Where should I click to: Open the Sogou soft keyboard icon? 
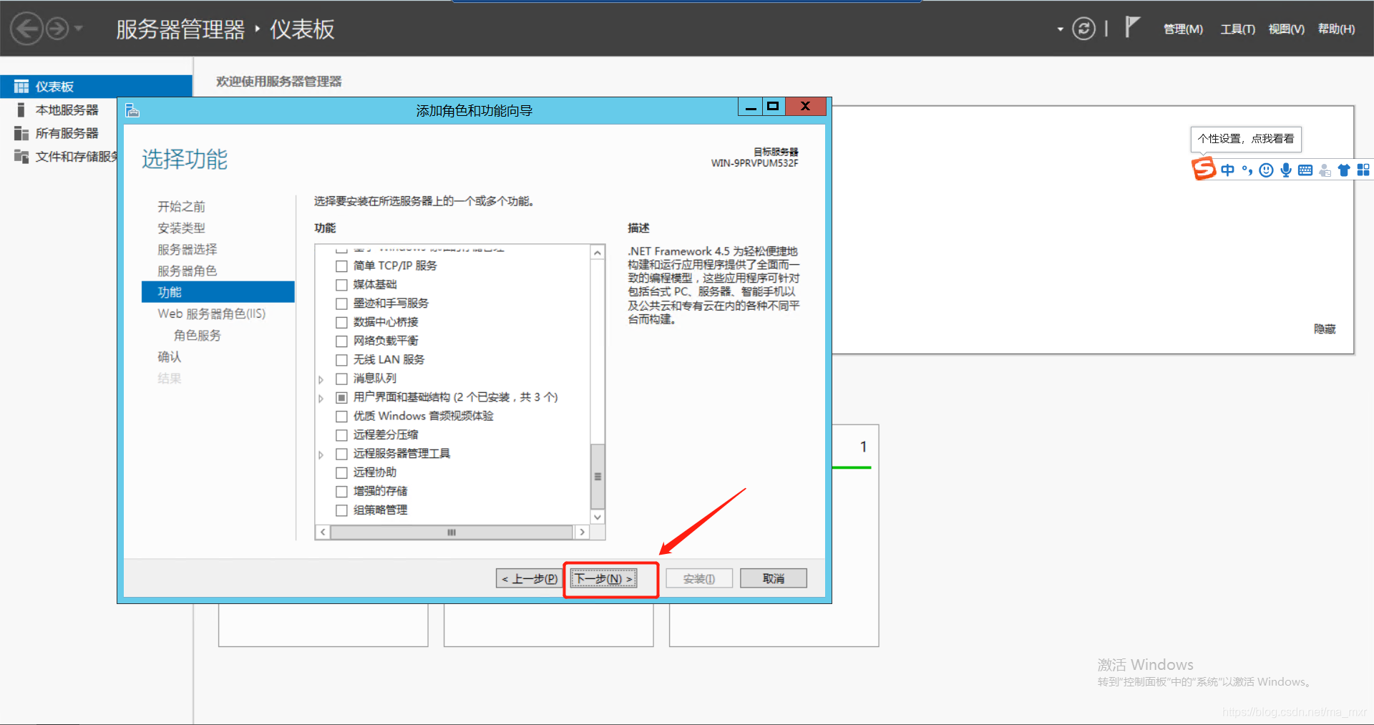(x=1305, y=170)
